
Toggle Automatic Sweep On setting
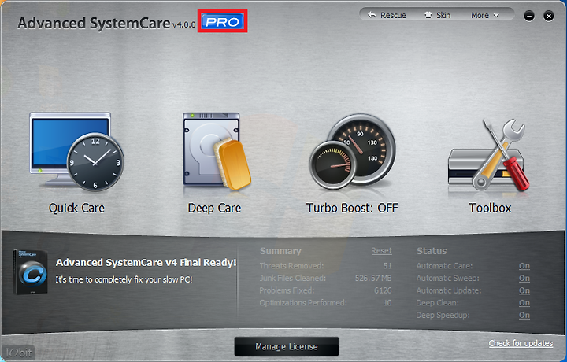click(524, 278)
